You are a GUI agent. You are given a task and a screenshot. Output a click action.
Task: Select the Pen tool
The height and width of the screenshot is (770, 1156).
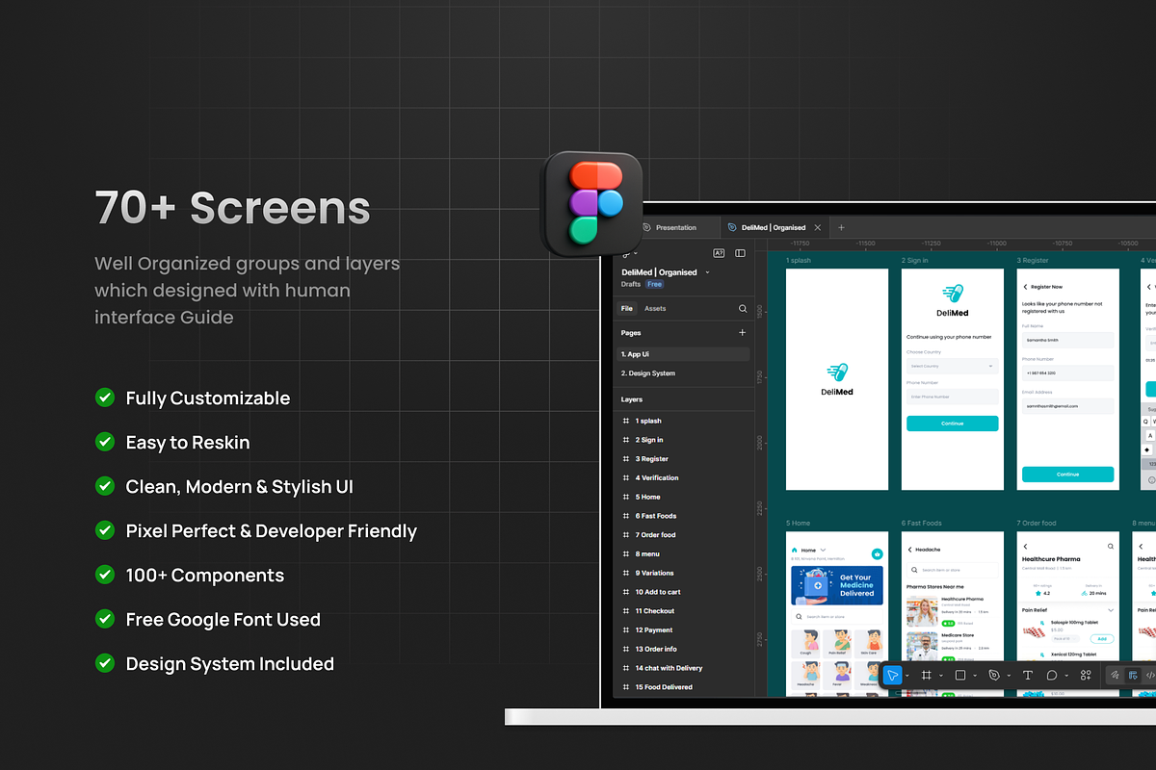click(994, 676)
